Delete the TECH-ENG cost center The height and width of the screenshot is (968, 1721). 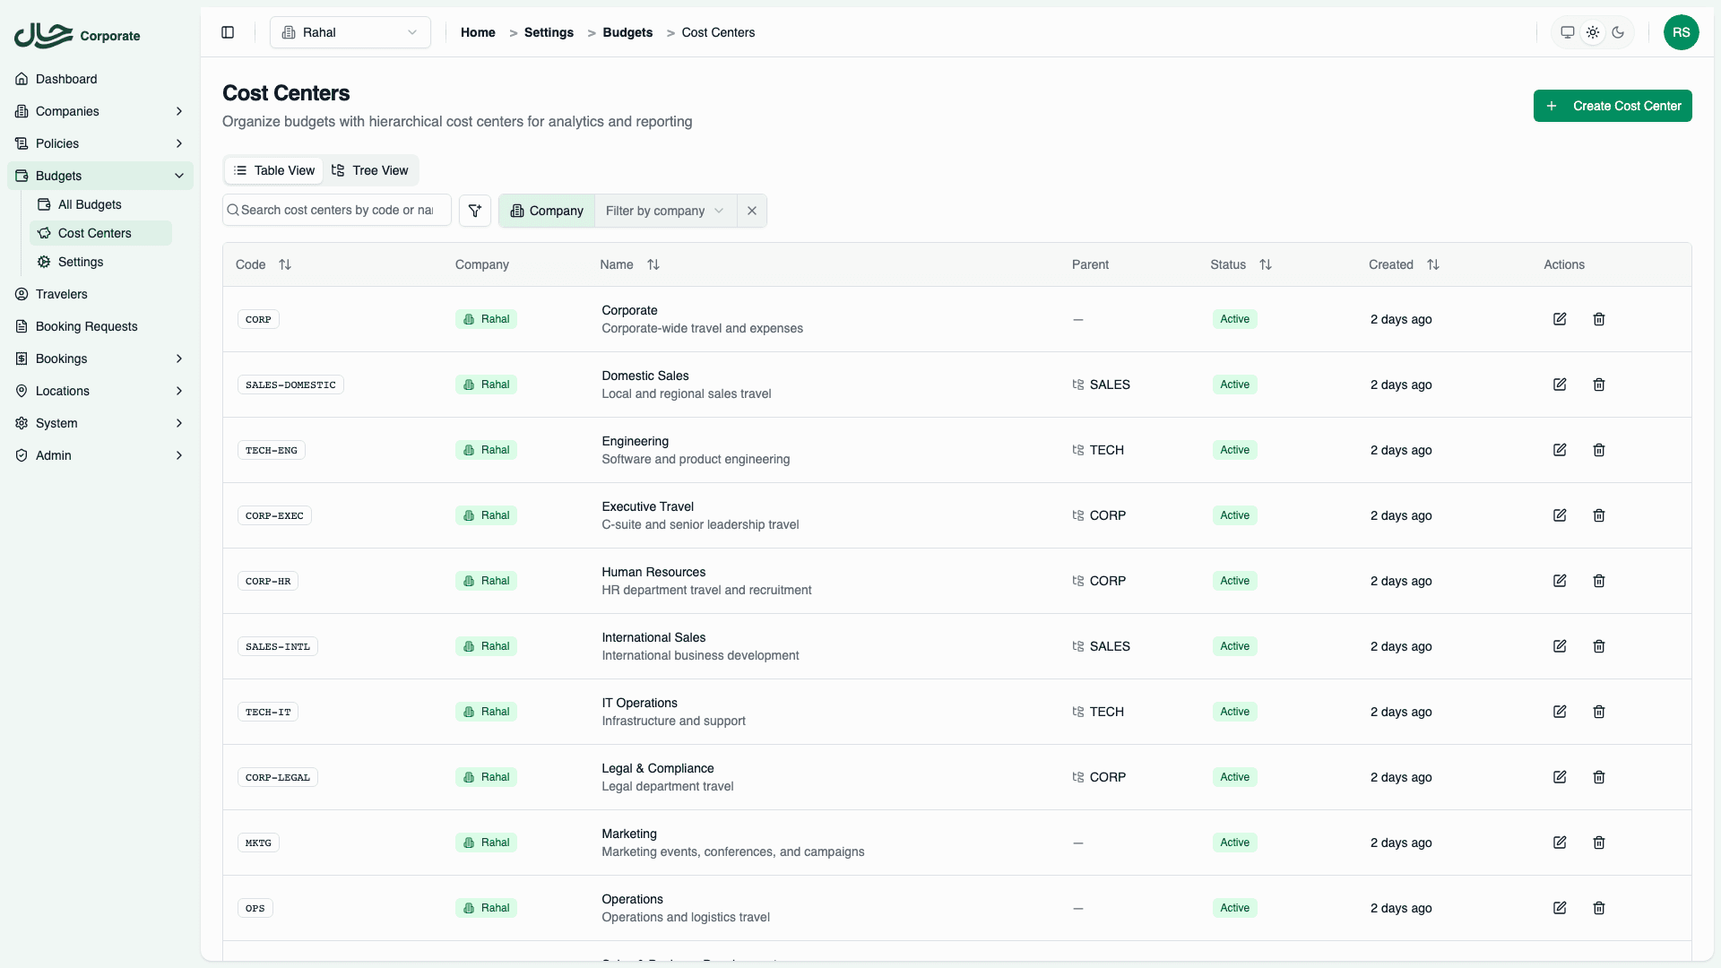coord(1598,450)
